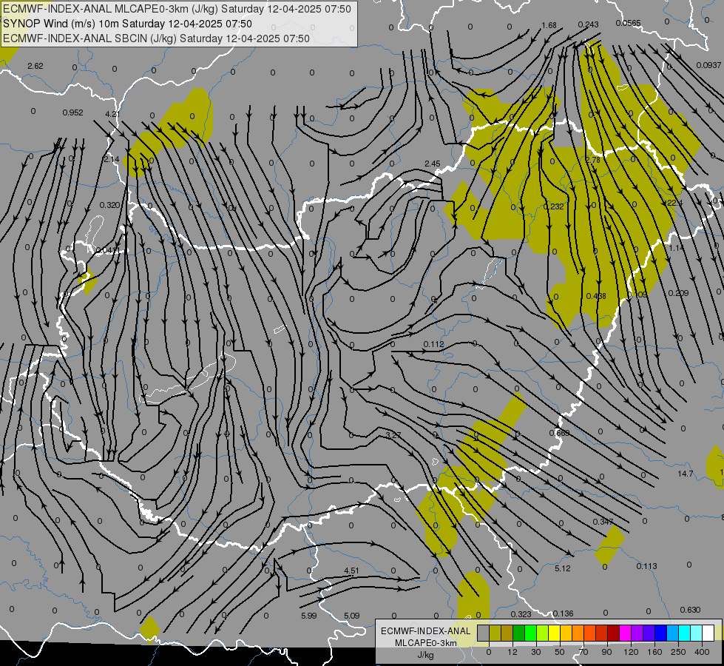Click the '5.99' map value
Image resolution: width=724 pixels, height=666 pixels.
[308, 616]
